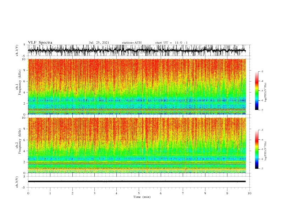Click the ch.2 color bar "log(PSD)(V²/Hz)" label
Screen dimensions: 281x217
pos(265,151)
